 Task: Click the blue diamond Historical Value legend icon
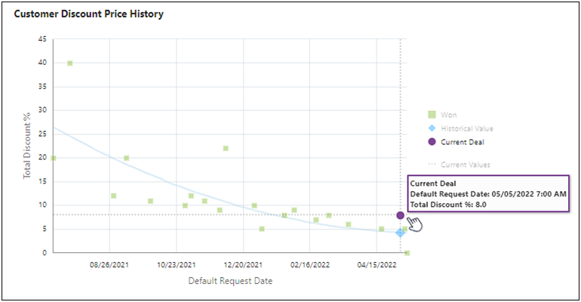(x=432, y=128)
